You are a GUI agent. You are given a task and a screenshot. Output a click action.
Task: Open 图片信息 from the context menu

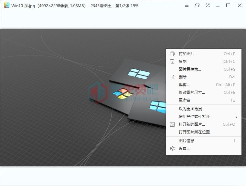click(x=203, y=141)
